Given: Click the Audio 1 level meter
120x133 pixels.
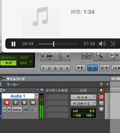Looking at the screenshot, I should [x=41, y=106].
